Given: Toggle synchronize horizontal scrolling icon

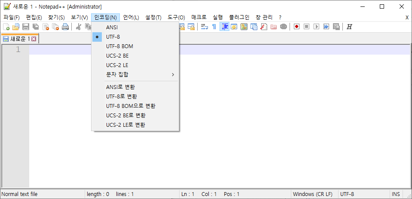Looking at the screenshot, I should pyautogui.click(x=191, y=27).
